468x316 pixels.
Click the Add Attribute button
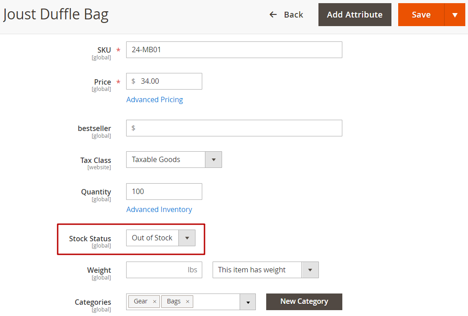(x=354, y=14)
